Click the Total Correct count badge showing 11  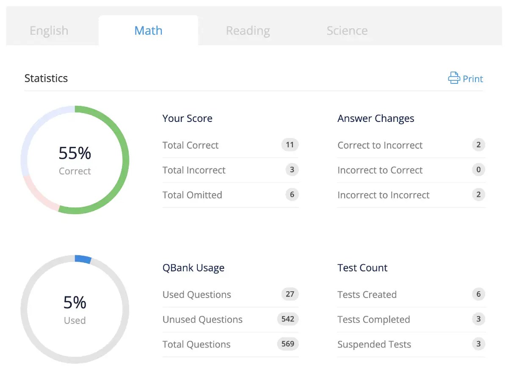290,145
